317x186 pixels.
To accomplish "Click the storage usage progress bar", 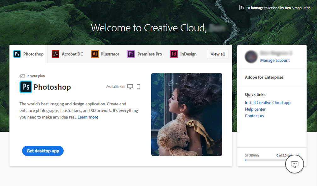I will pos(272,160).
